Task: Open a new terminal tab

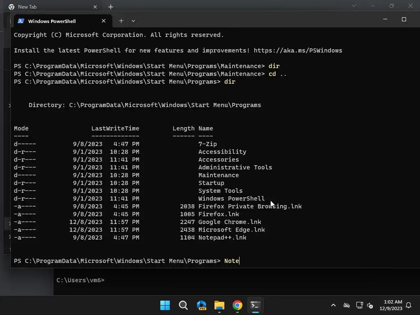Action: [x=121, y=21]
